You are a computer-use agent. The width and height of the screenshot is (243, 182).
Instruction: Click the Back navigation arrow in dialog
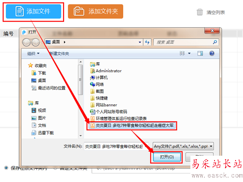click(26, 42)
